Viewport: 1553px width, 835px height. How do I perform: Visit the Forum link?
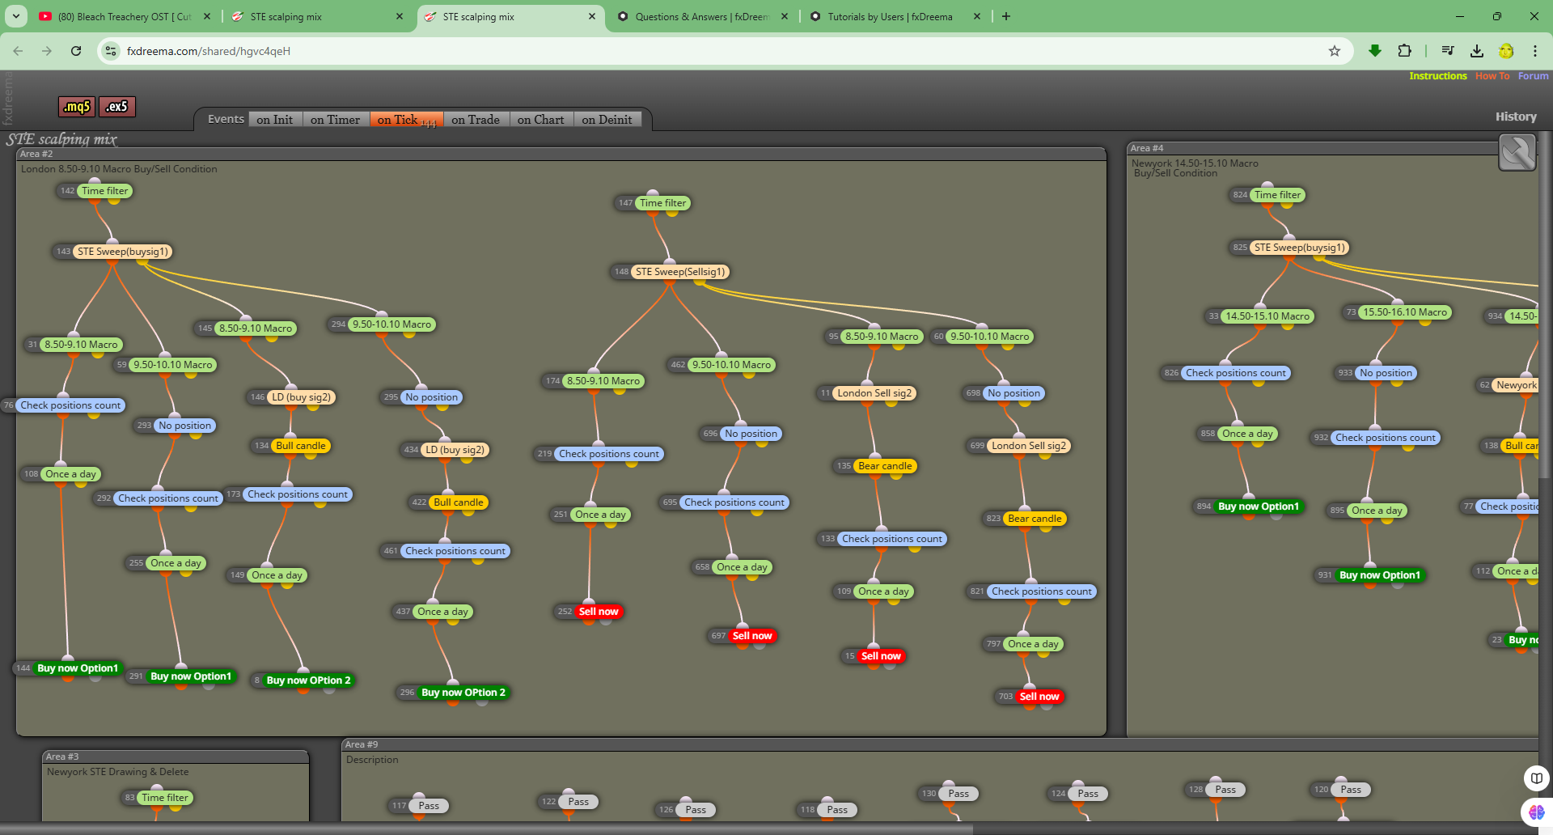[1533, 76]
